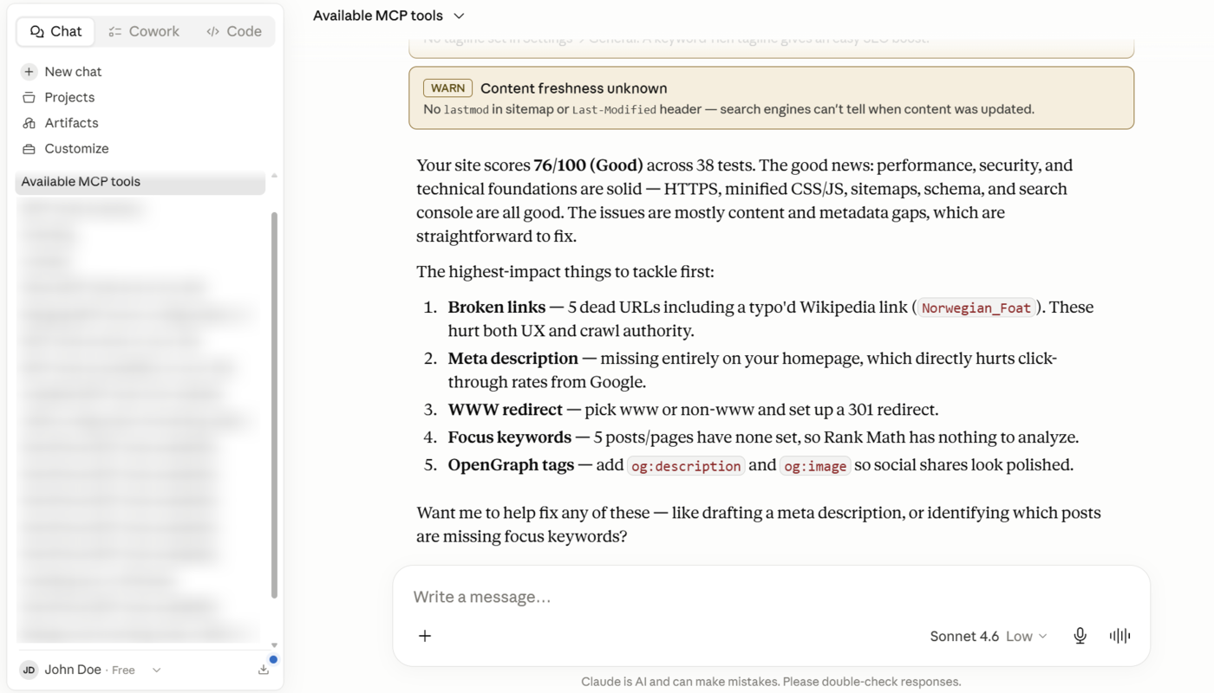Click the Projects folder icon
The height and width of the screenshot is (693, 1214).
click(x=29, y=97)
